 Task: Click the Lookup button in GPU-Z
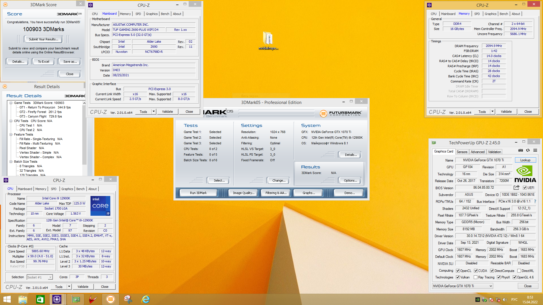[x=525, y=160]
